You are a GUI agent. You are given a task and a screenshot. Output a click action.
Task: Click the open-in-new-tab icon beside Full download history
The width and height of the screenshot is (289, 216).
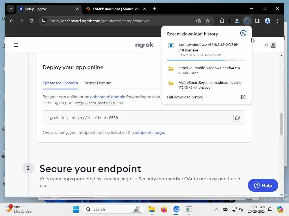coord(243,97)
